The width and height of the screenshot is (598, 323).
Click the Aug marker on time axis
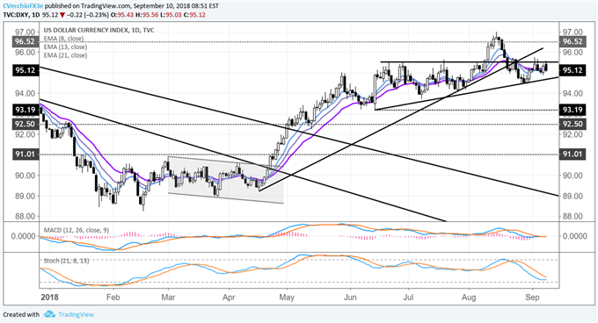coord(469,298)
